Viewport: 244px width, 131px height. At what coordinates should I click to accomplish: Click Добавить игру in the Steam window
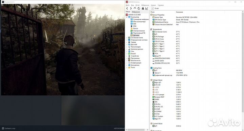(10, 129)
